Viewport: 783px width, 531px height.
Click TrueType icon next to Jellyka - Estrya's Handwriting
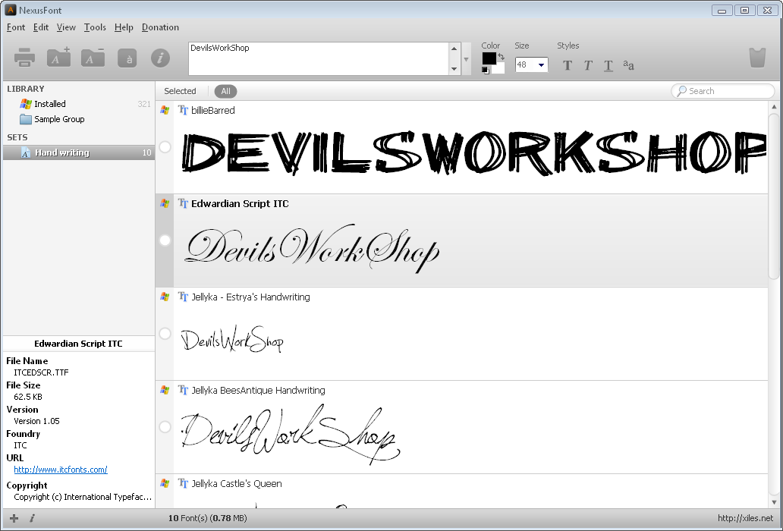click(x=184, y=297)
